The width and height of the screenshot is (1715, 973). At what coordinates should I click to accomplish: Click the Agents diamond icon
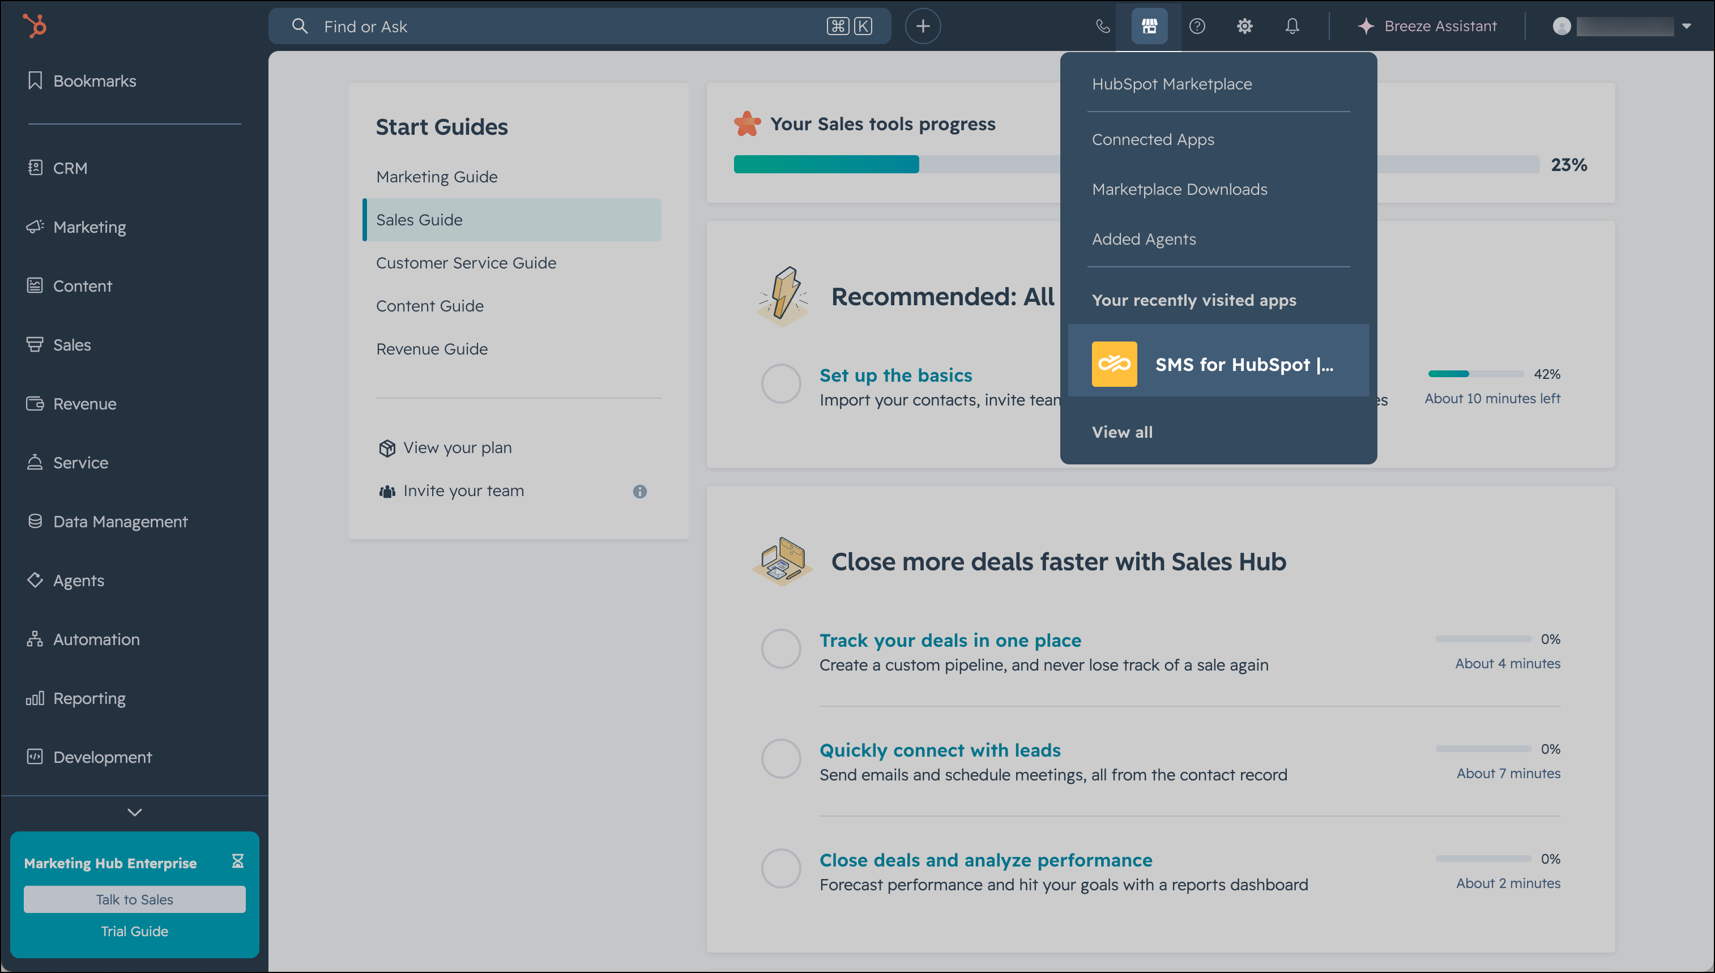click(35, 579)
